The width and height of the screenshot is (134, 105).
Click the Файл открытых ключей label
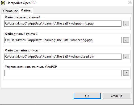click(x=23, y=17)
